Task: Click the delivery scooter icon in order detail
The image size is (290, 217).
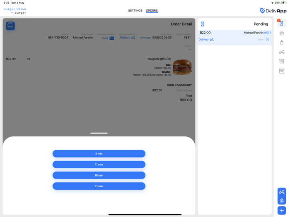Action: [133, 38]
